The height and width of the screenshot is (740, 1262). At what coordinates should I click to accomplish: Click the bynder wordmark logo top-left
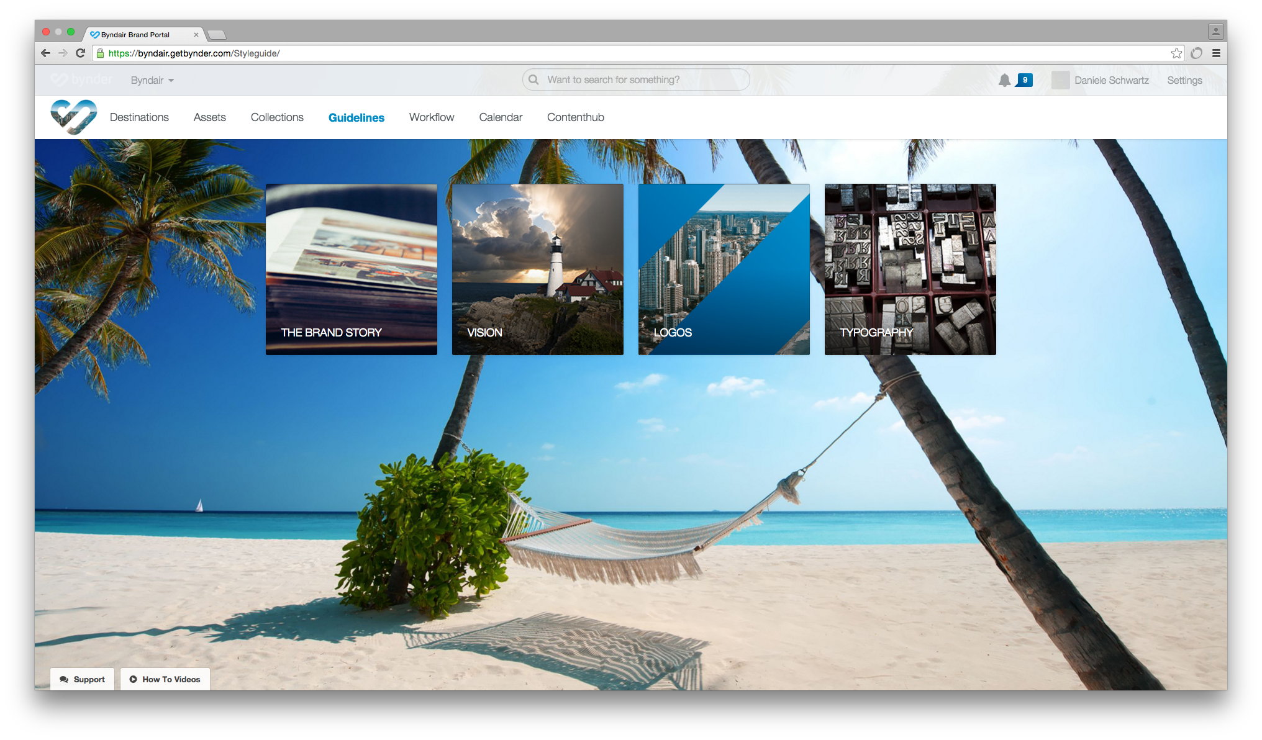(83, 79)
